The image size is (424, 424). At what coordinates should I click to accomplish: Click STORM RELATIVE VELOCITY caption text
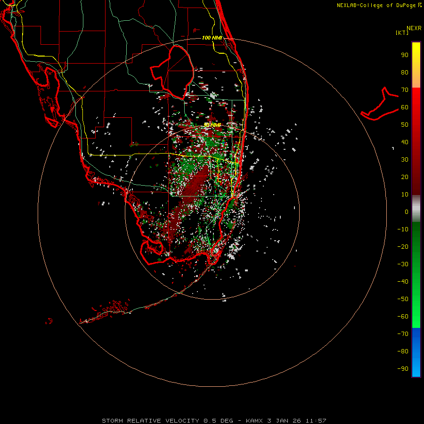(x=150, y=421)
